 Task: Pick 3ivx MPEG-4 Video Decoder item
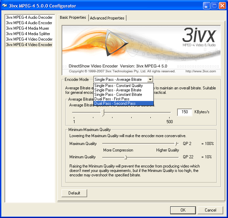pyautogui.click(x=29, y=39)
